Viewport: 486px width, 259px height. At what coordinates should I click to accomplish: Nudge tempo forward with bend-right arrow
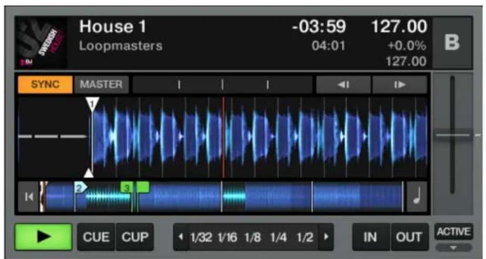tap(400, 84)
